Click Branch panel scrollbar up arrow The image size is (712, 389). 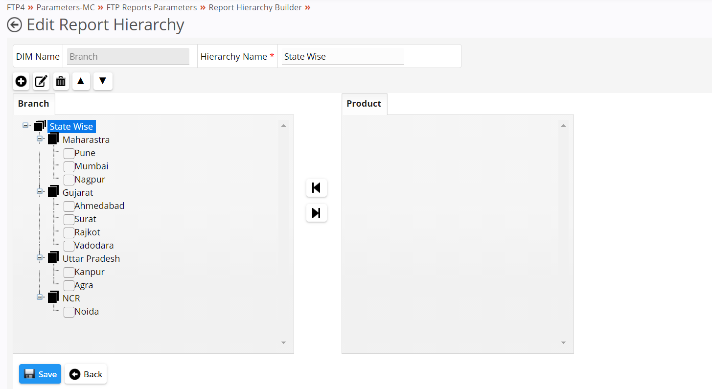(x=283, y=126)
